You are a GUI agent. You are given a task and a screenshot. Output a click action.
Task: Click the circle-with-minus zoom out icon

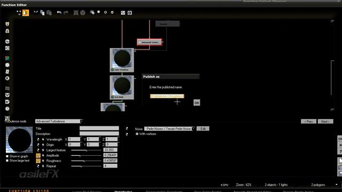point(112,12)
